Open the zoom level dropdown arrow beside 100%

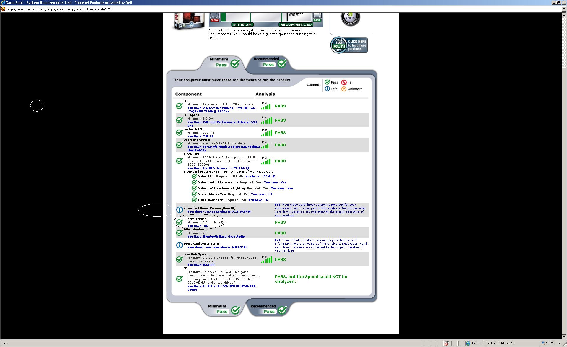pyautogui.click(x=559, y=343)
